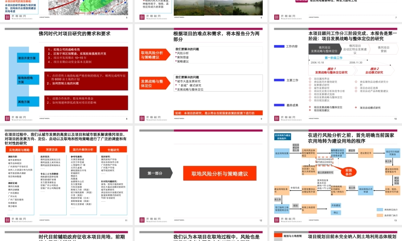The width and height of the screenshot is (402, 241).
Task: Click the orange 发展战略与整体定位 arrow on slide 9
Action: pos(155,83)
